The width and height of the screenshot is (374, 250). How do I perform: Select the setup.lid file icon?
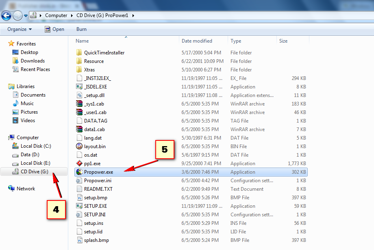click(79, 232)
